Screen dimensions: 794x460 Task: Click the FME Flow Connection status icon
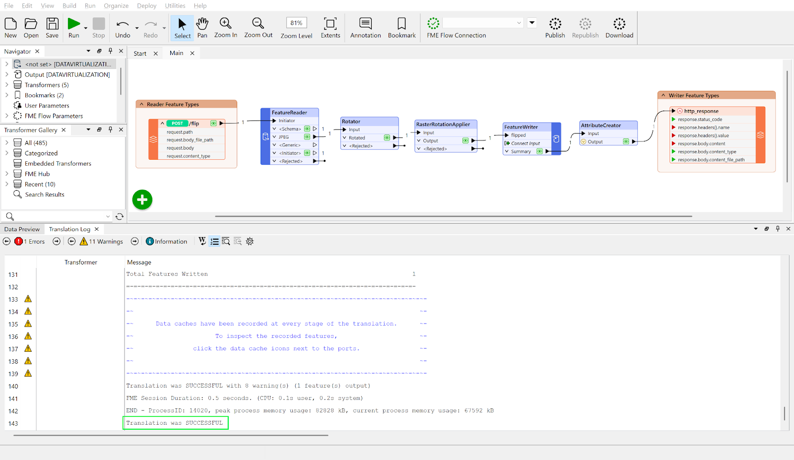coord(433,23)
